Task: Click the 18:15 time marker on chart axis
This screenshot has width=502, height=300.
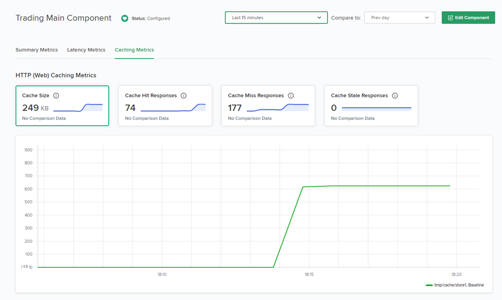Action: pos(309,274)
